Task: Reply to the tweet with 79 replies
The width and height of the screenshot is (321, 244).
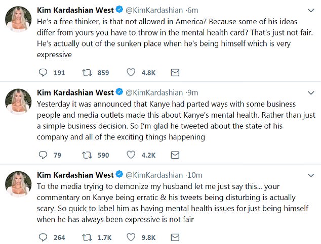Action: pos(43,155)
